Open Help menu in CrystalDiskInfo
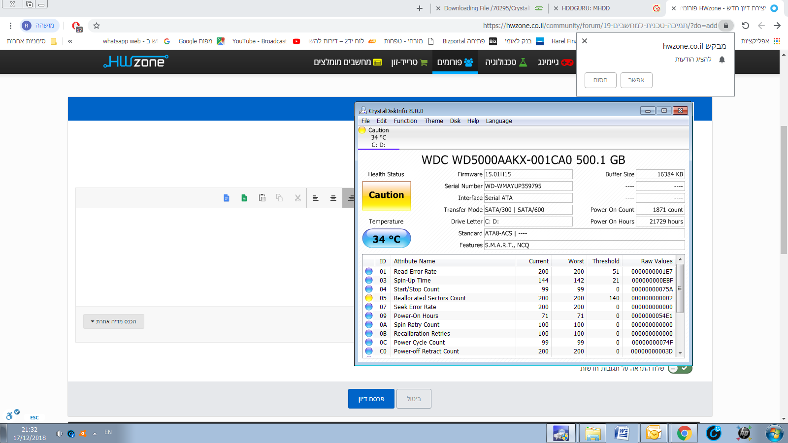Viewport: 788px width, 443px height. click(x=473, y=121)
